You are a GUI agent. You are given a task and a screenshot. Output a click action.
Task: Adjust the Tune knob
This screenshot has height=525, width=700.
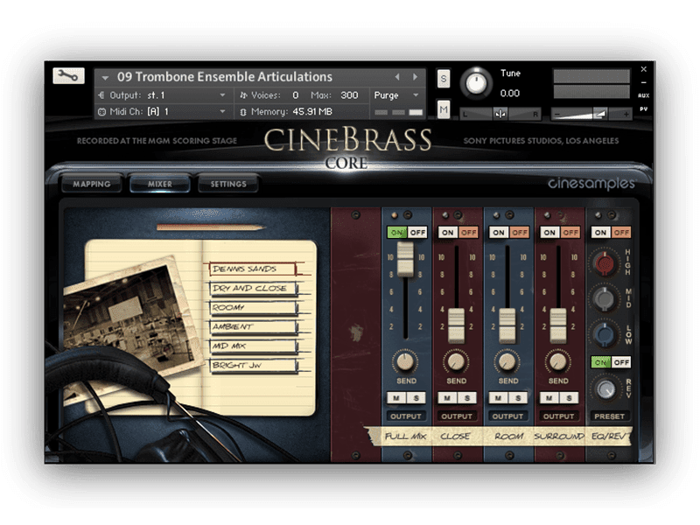476,83
